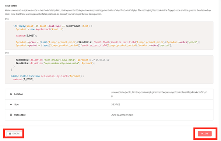Viewport: 221px width, 141px height.
Task: Select the Location row label
Action: pos(18,94)
